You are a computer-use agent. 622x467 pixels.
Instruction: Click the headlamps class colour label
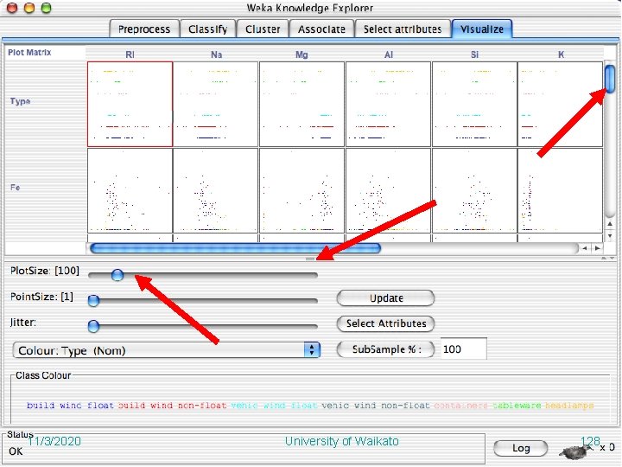[x=569, y=406]
